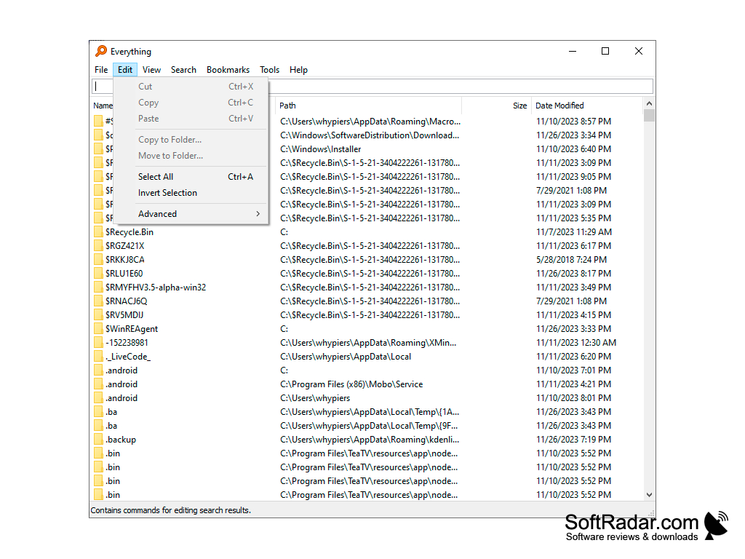Click folder icon beside $WinREAgent
The height and width of the screenshot is (559, 745).
tap(98, 328)
